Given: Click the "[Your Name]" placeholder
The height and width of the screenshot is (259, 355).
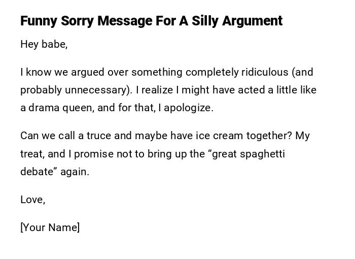Looking at the screenshot, I should click(x=50, y=228).
